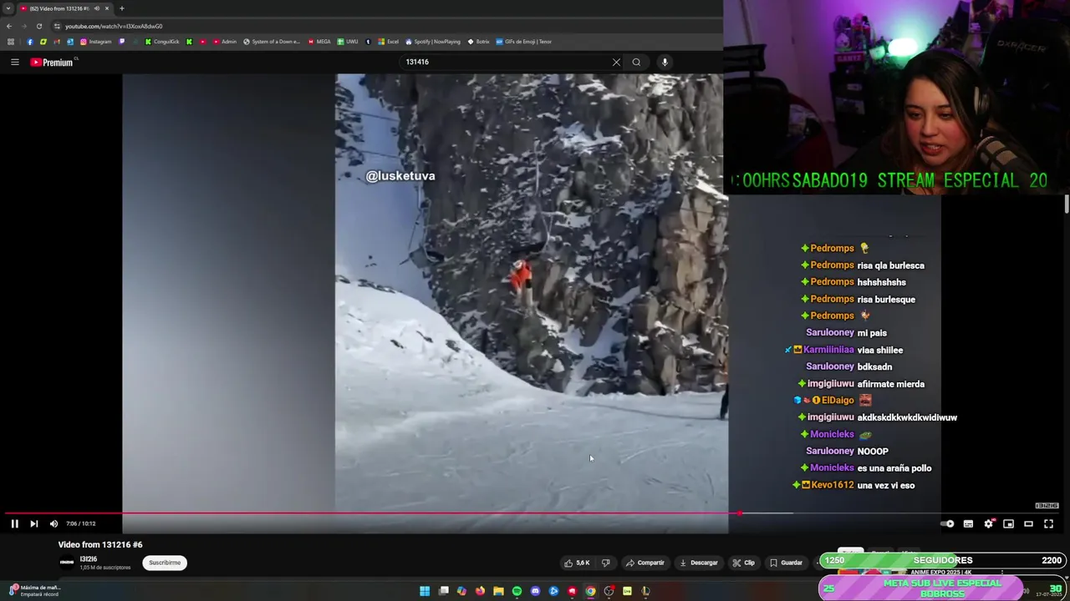
Task: Open the GIFs de Emoji Tenor bookmark
Action: (524, 42)
